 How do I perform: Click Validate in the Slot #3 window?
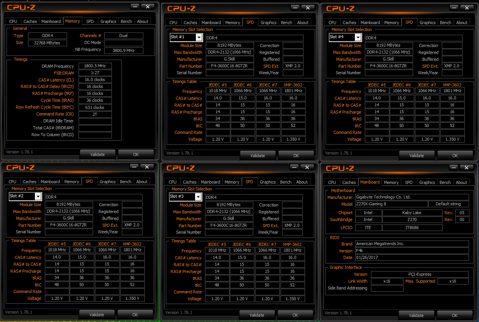pyautogui.click(x=257, y=315)
